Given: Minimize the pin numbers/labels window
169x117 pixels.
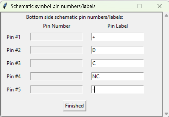Looking at the screenshot, I should pyautogui.click(x=120, y=6).
